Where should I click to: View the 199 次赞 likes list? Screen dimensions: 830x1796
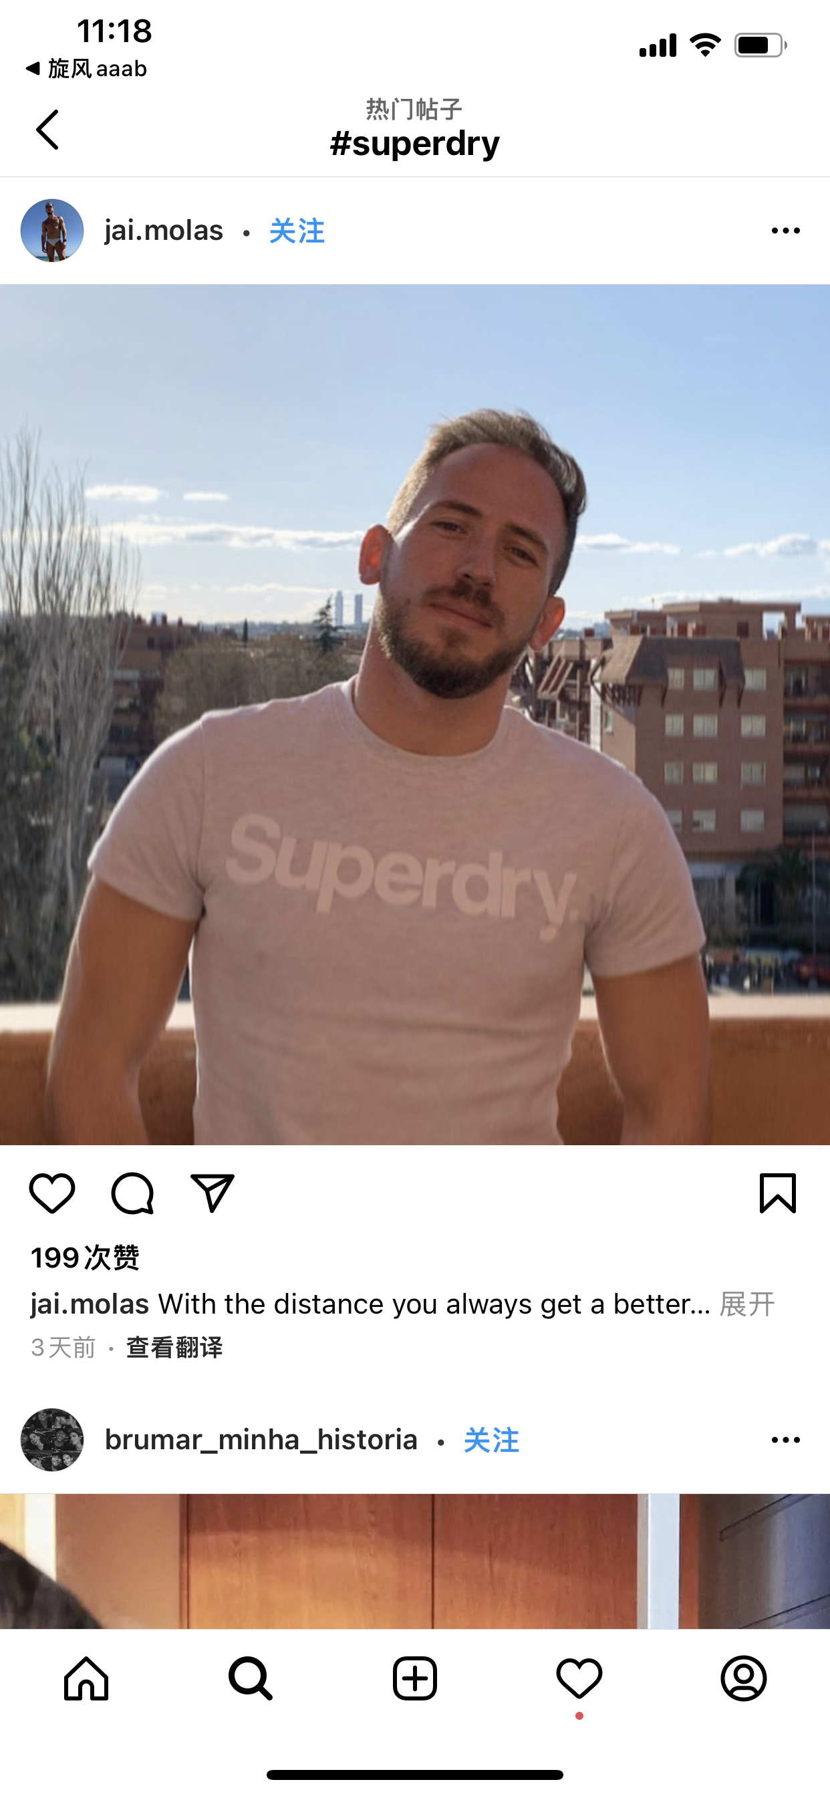tap(85, 1257)
